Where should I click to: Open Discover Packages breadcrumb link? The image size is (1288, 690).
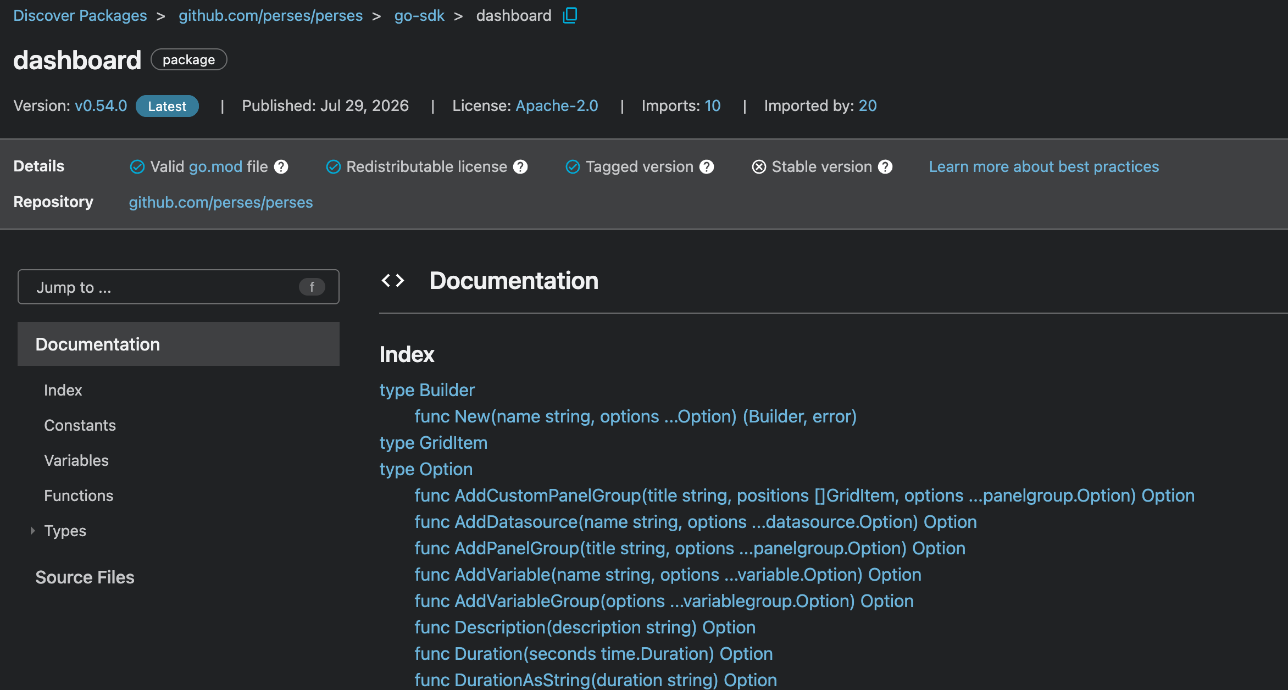(80, 15)
